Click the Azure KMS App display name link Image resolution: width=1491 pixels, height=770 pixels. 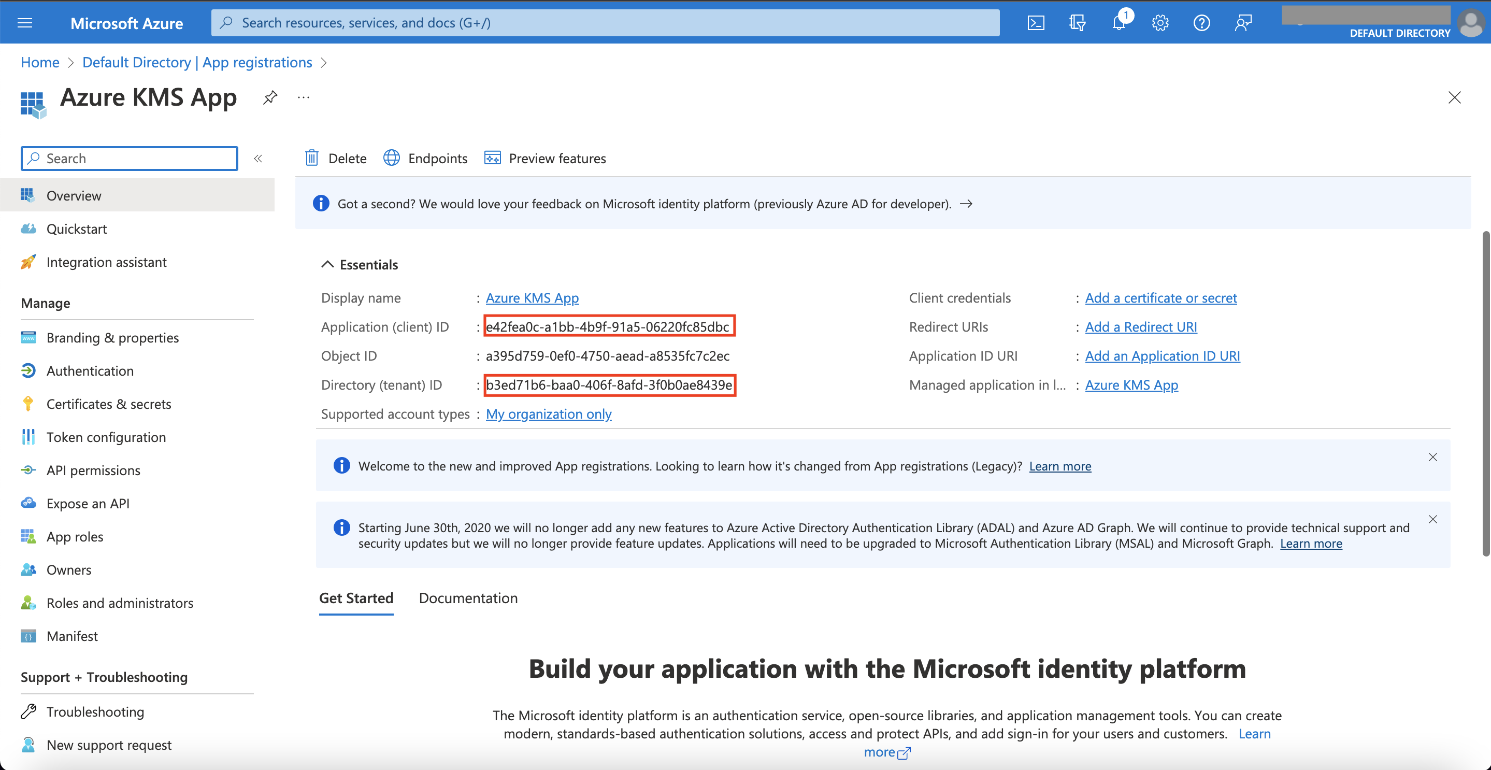click(532, 297)
